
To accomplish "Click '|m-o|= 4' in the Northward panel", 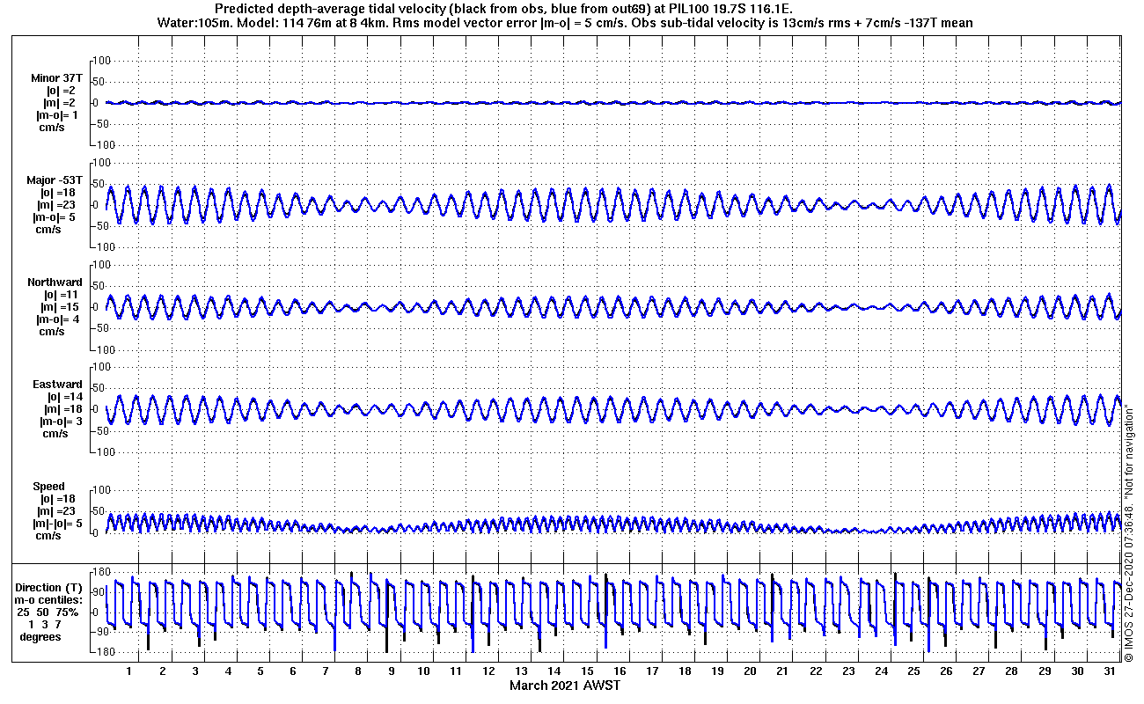I will tap(56, 319).
